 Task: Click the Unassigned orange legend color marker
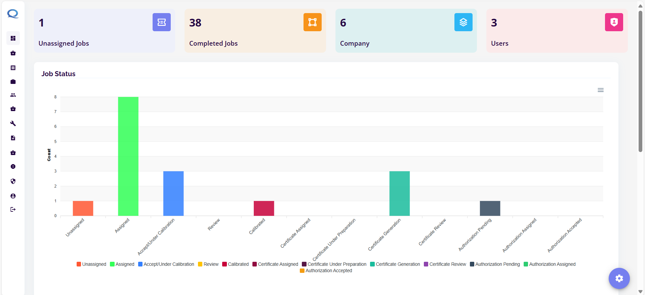click(x=79, y=264)
